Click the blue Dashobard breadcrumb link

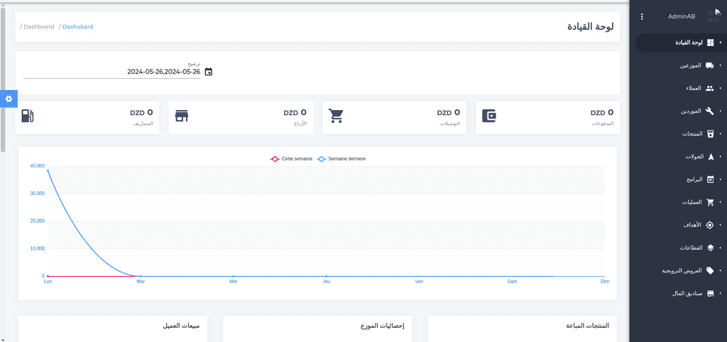point(78,27)
